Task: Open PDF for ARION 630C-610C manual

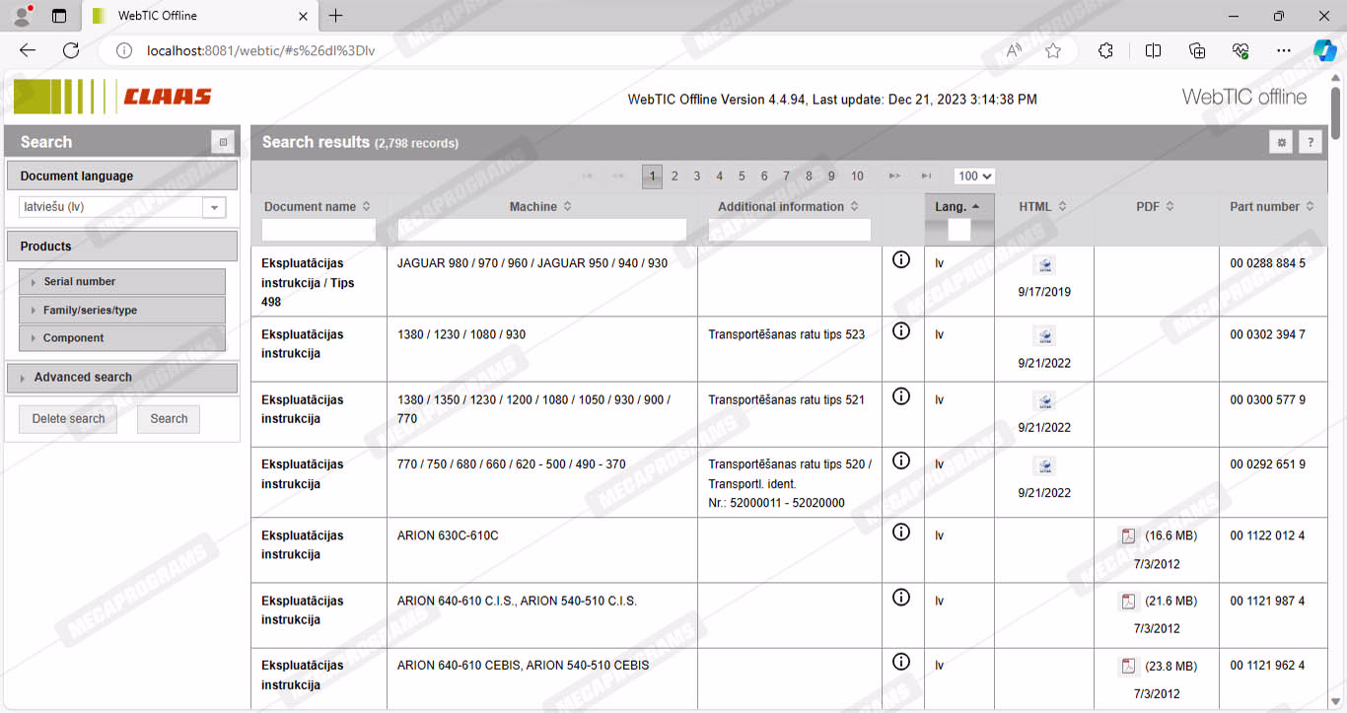Action: click(x=1128, y=536)
